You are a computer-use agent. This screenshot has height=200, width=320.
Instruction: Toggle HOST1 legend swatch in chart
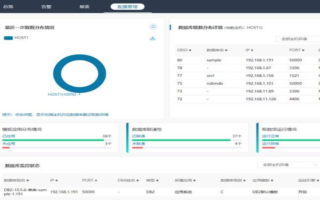[8, 38]
